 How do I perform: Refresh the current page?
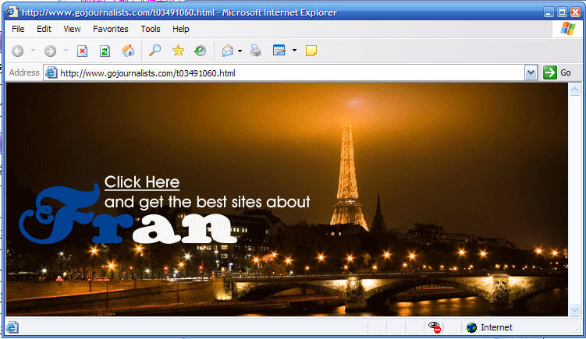pos(105,51)
